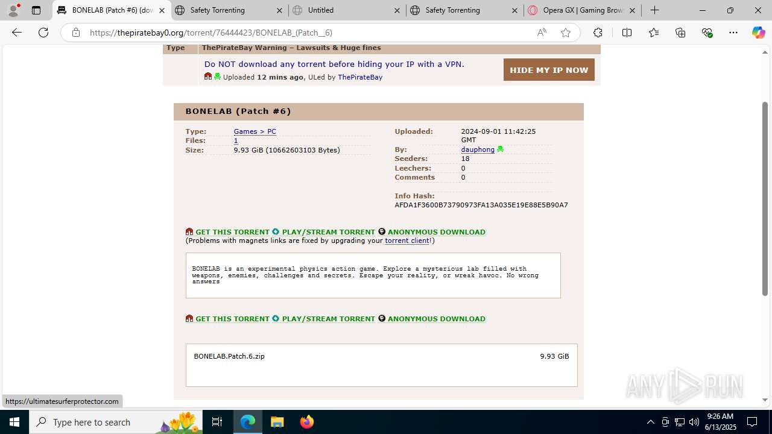Screen dimensions: 772x434
Task: Open File Explorer from the taskbar
Action: pos(277,422)
